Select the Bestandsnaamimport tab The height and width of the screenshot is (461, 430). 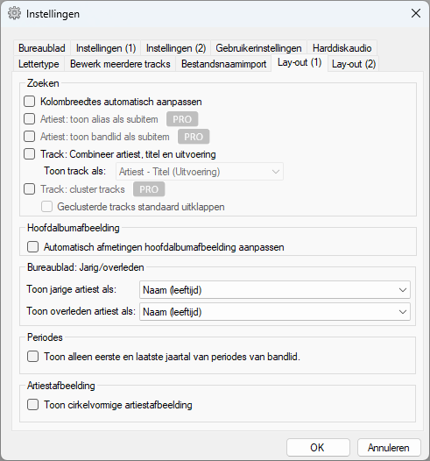pyautogui.click(x=223, y=64)
